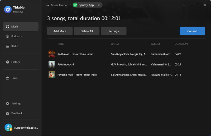Click the user account avatar icon
Screen dimensions: 211x136
8,127
